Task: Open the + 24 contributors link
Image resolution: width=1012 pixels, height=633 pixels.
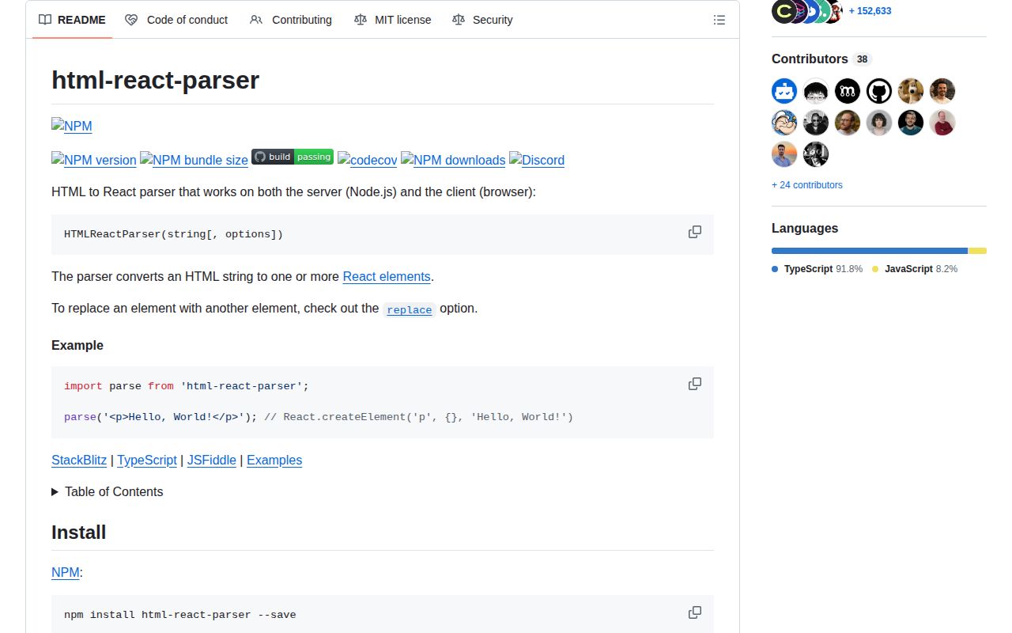Action: click(807, 185)
